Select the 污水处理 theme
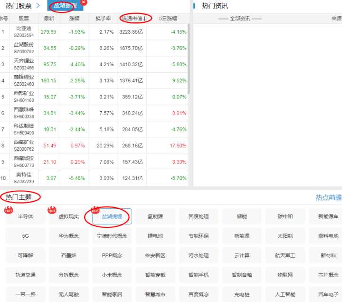The width and height of the screenshot is (342, 302). coord(199,255)
